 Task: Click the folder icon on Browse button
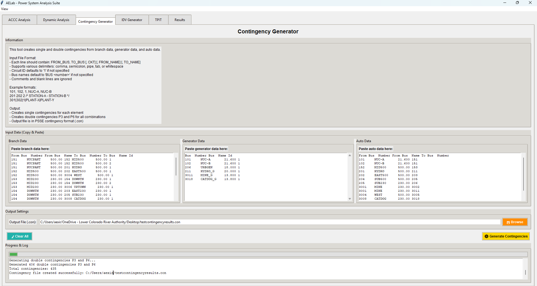508,222
